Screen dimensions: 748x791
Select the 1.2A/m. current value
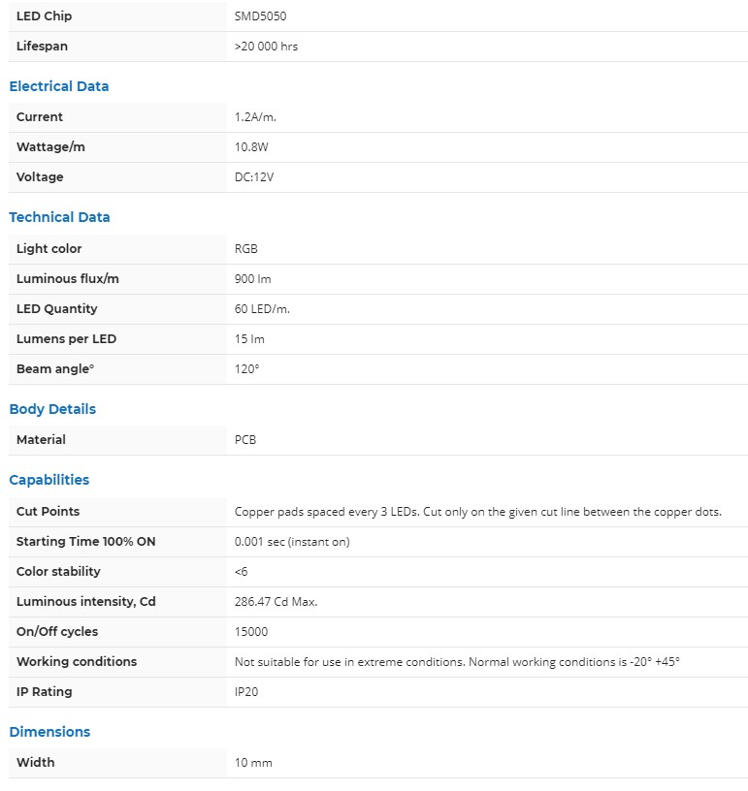[x=256, y=117]
